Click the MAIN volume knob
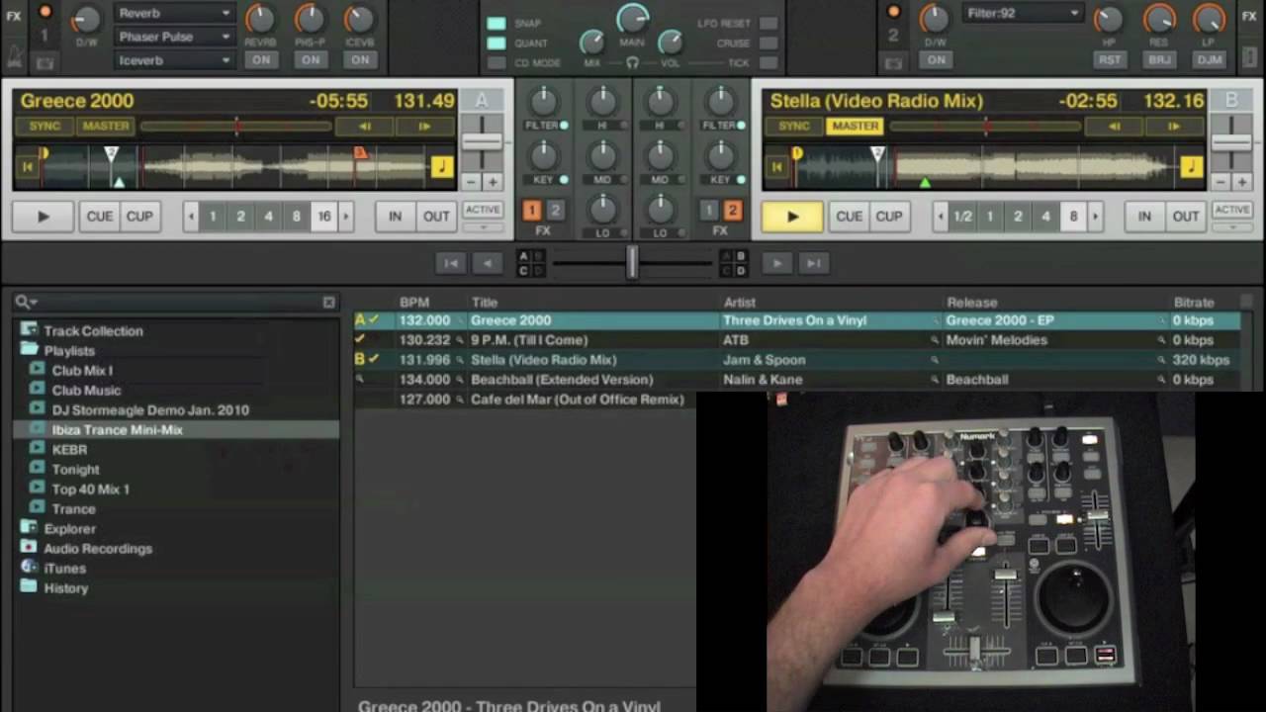 tap(633, 18)
